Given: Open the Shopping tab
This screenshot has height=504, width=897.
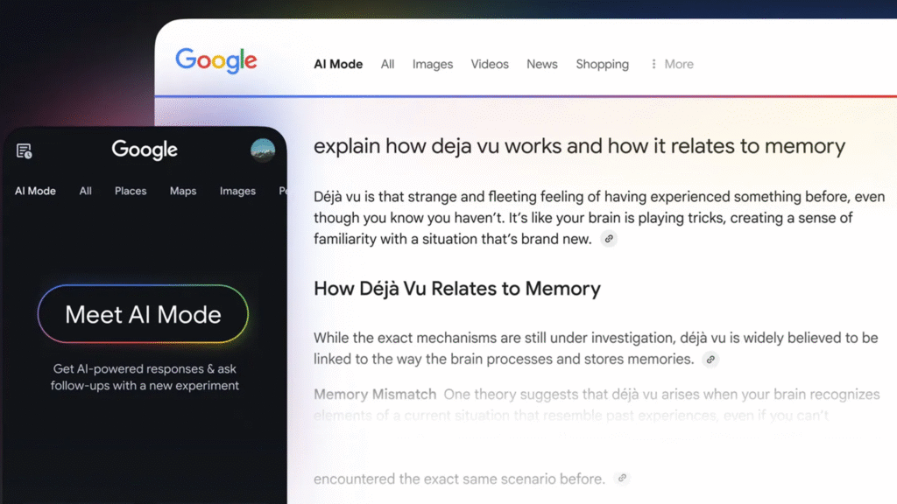Looking at the screenshot, I should click(602, 64).
